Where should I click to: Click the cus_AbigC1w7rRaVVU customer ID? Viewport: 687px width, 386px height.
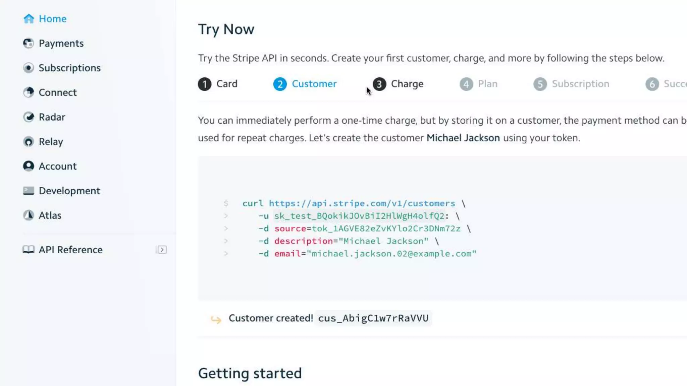[x=373, y=318]
